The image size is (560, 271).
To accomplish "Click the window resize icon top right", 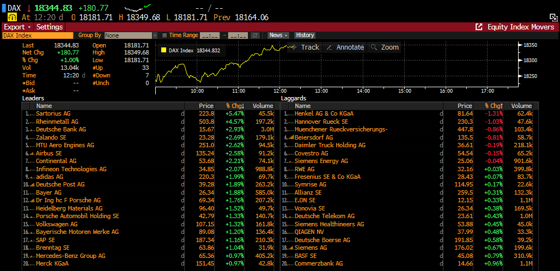I will 553,17.
